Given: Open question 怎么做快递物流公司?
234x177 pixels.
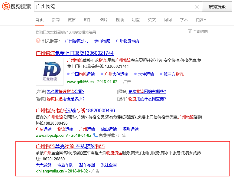Looking at the screenshot, I should (66, 91).
